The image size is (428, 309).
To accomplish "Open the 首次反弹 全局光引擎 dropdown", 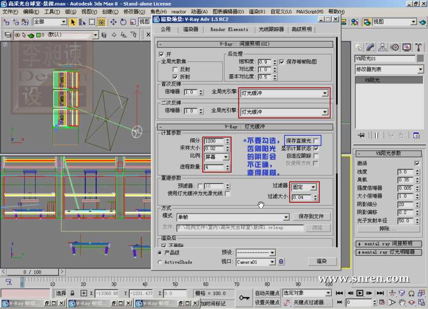I will [x=325, y=93].
